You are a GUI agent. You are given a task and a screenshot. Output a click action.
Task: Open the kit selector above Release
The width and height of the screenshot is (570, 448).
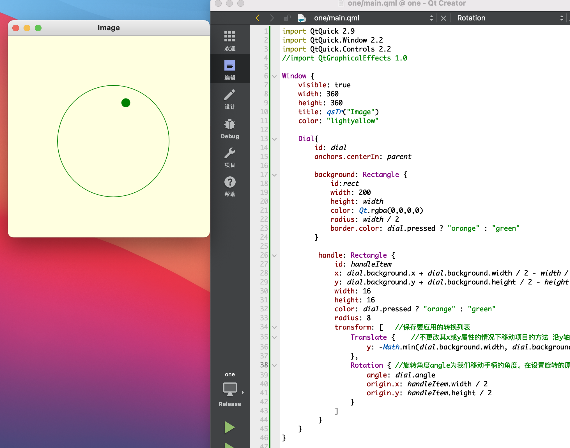[x=230, y=390]
